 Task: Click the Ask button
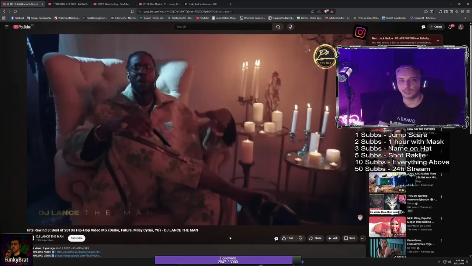[x=333, y=238]
